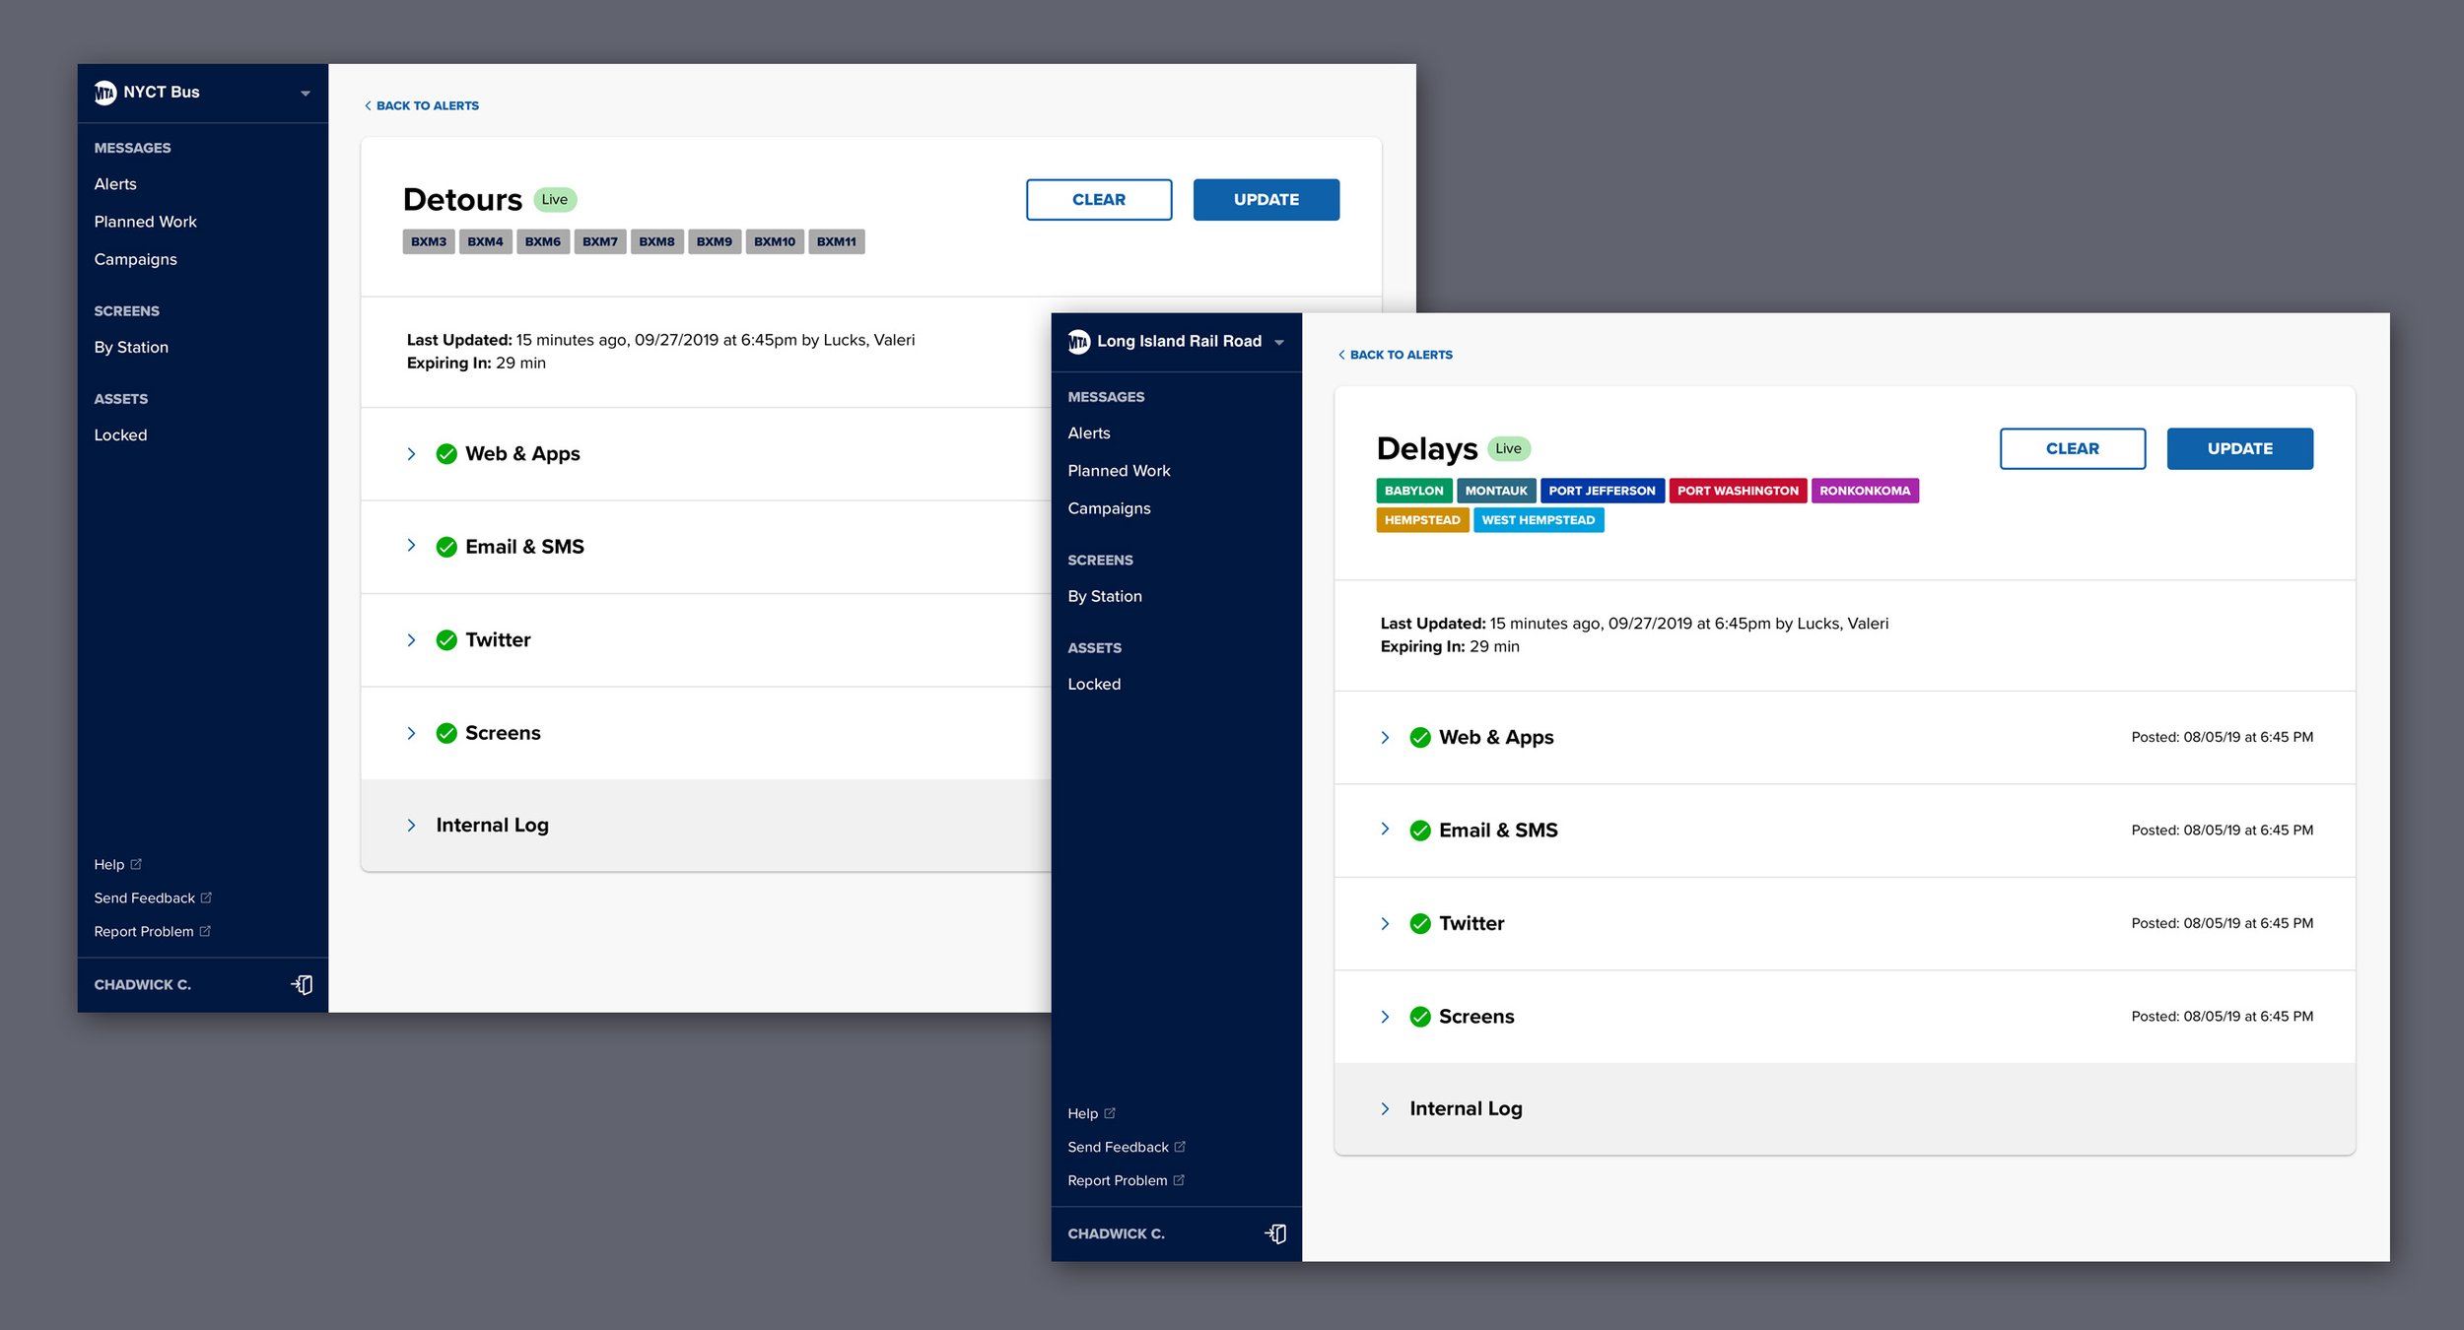The height and width of the screenshot is (1330, 2464).
Task: Click purple RONKONKOMA branch tag
Action: coord(1865,492)
